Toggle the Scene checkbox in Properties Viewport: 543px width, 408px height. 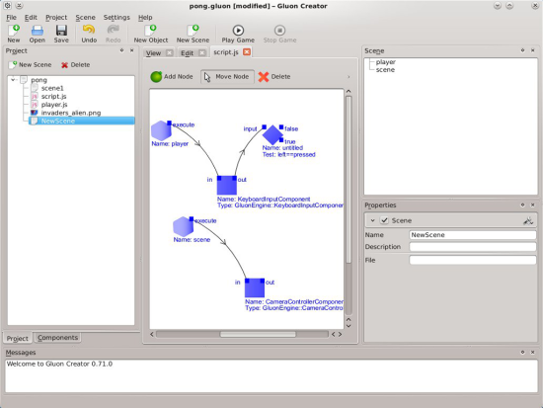[384, 220]
